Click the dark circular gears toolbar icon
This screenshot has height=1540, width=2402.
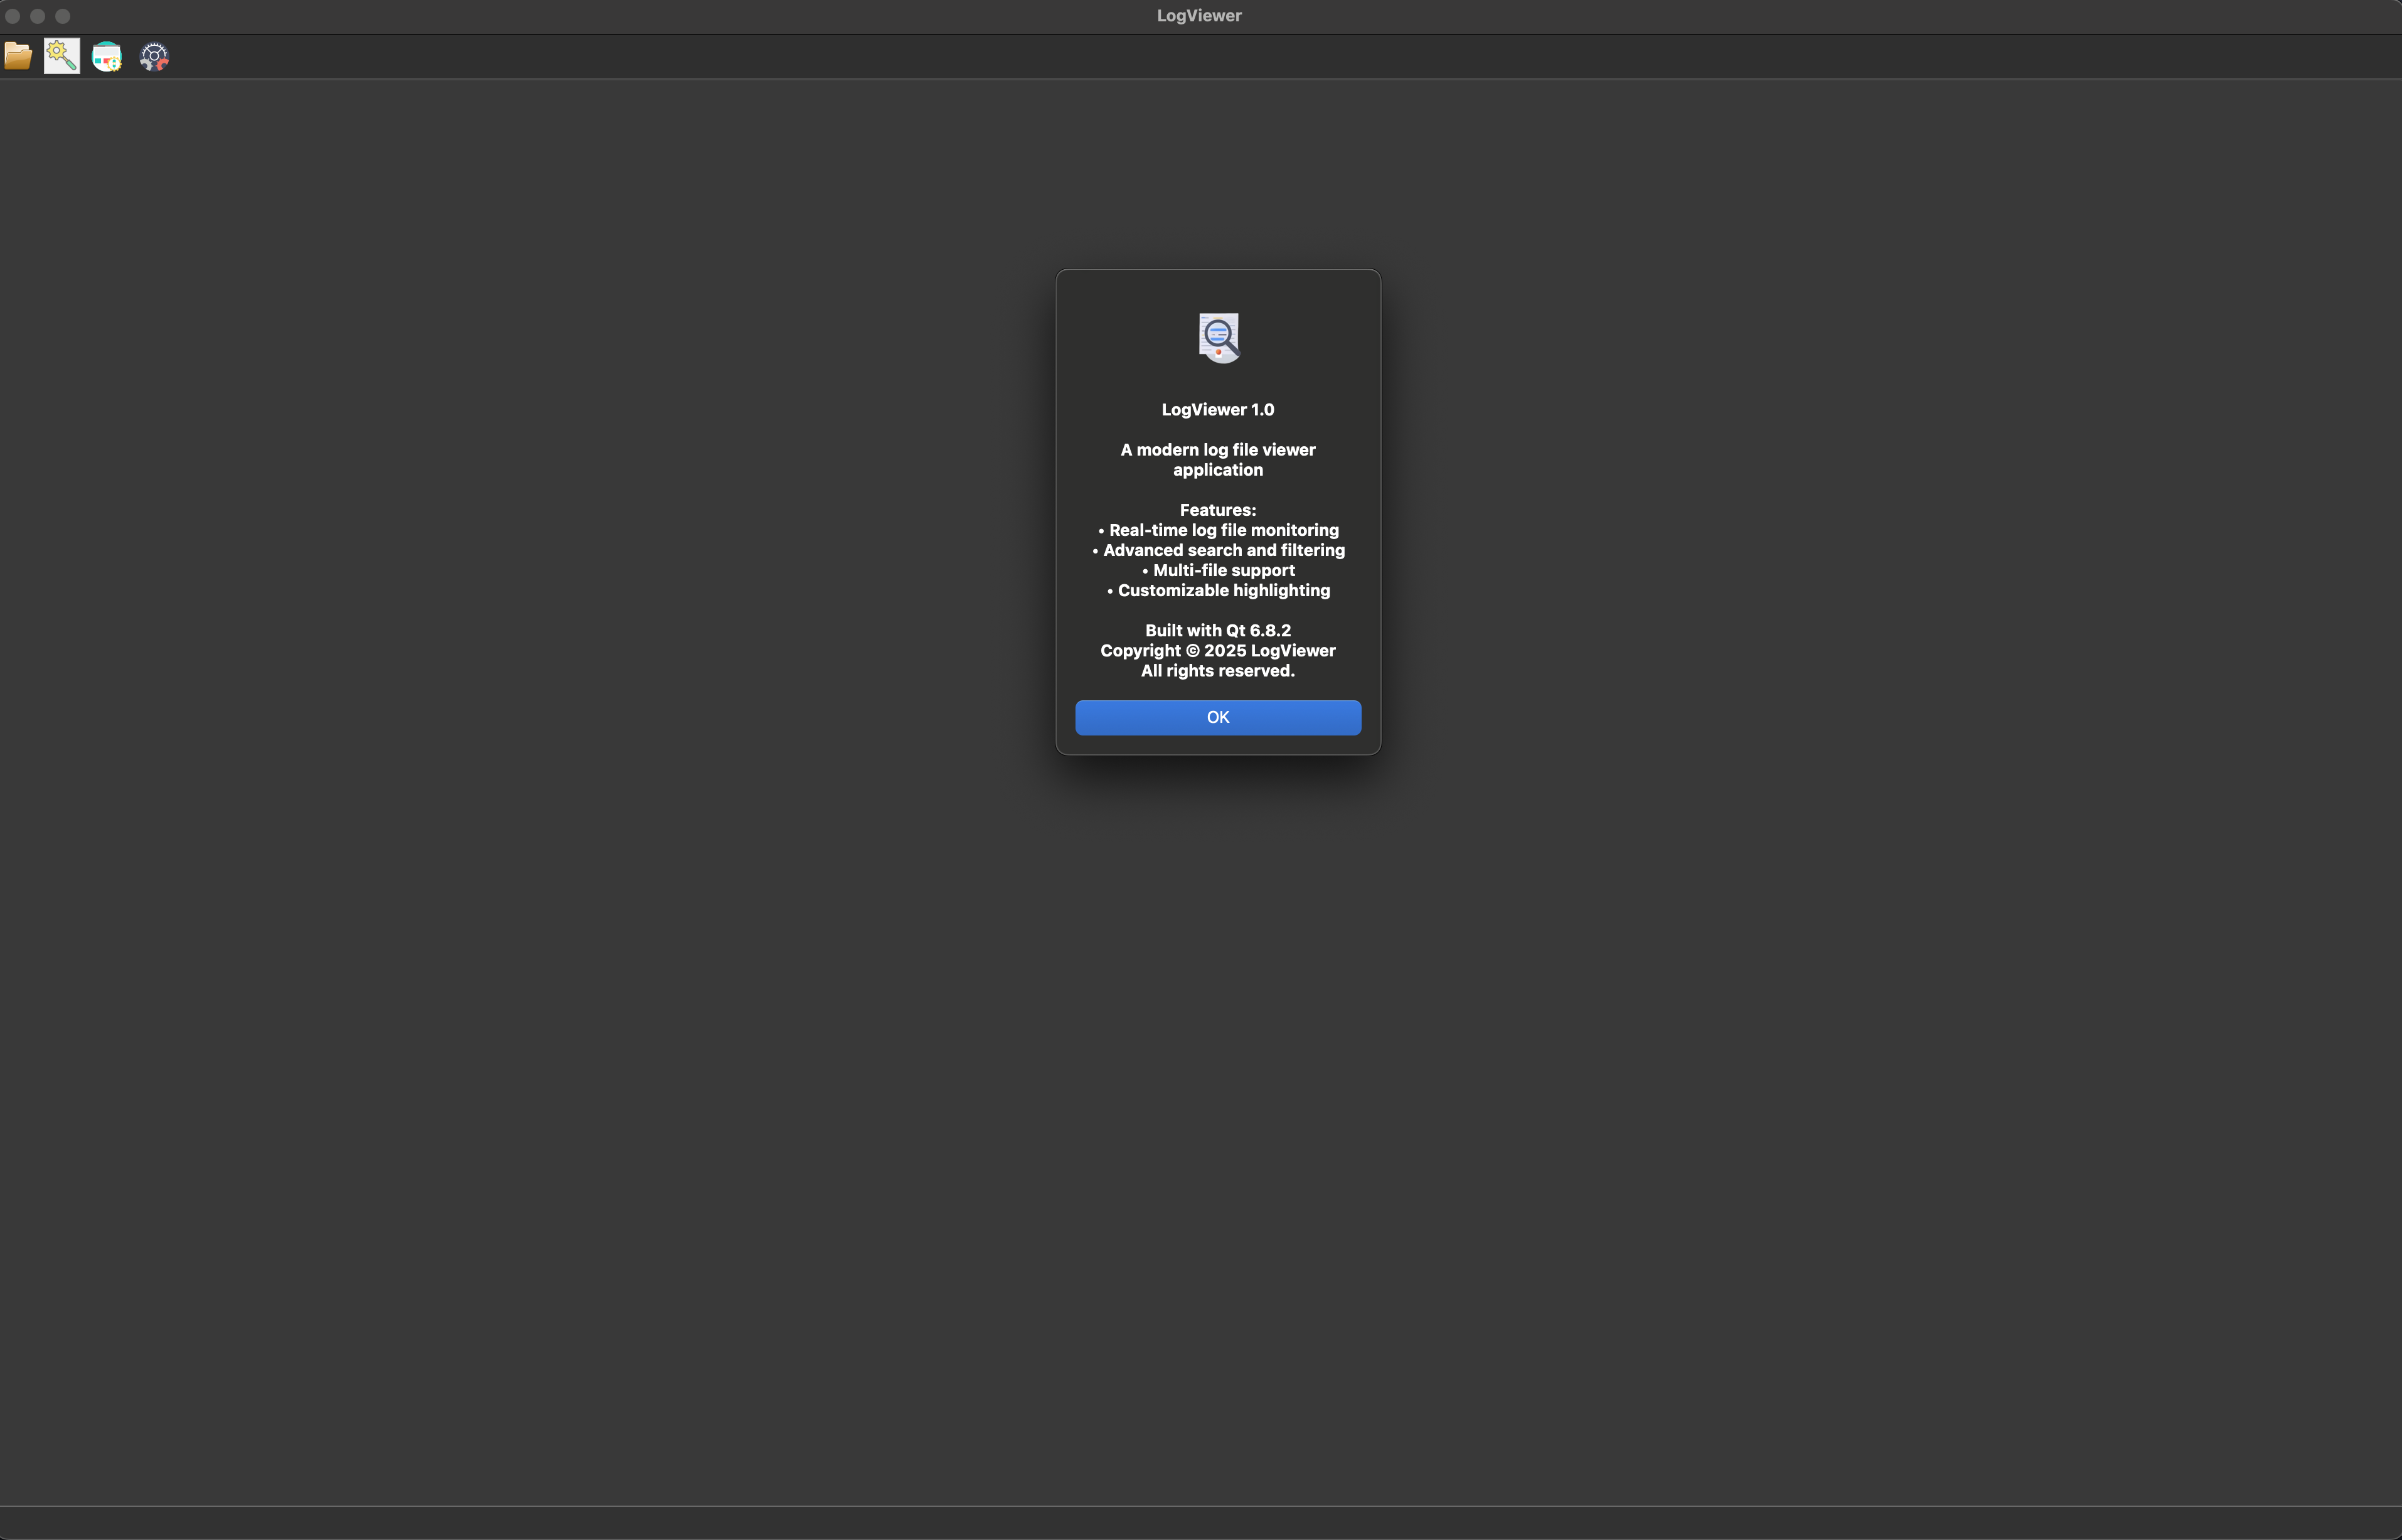click(154, 57)
